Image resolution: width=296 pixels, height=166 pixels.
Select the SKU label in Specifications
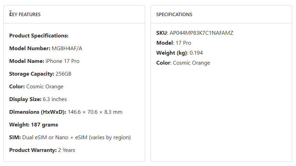pos(161,33)
